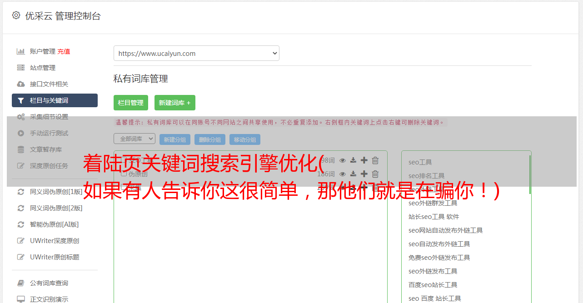Add keywords to the 伪原创 library
This screenshot has height=303, width=583.
(x=364, y=174)
